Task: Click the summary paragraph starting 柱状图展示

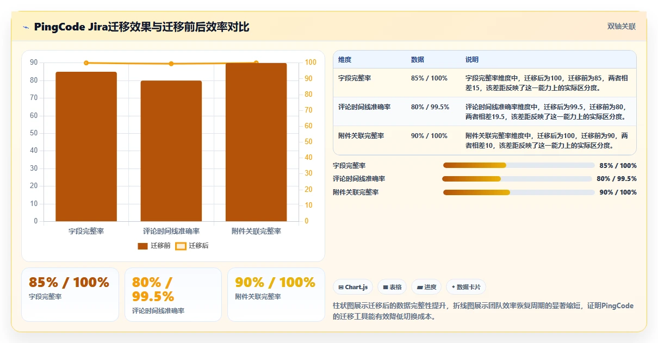Action: coord(483,311)
